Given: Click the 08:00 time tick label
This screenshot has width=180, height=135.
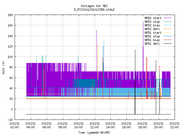Looking at the screenshot, I should (x=62, y=127).
